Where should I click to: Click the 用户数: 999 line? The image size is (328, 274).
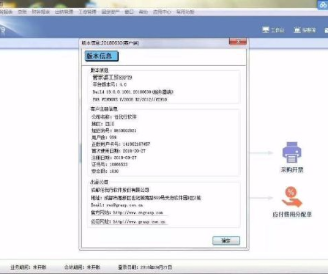tap(104, 138)
